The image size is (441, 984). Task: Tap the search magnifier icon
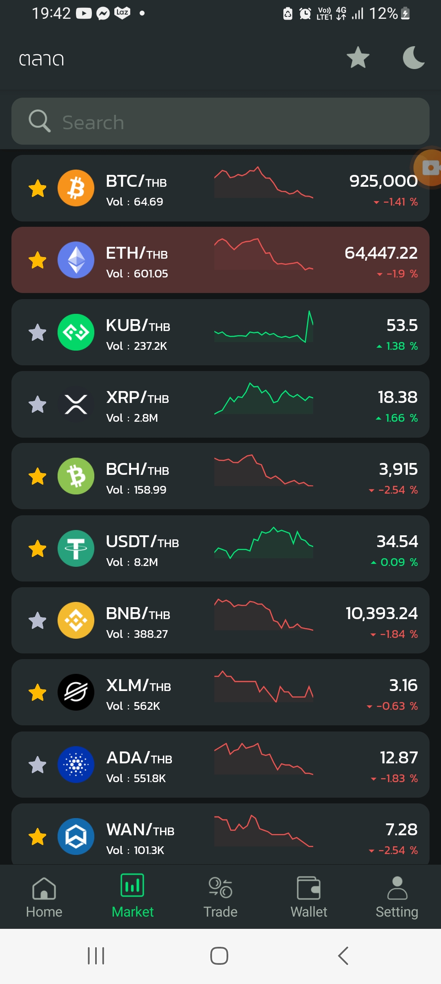[x=40, y=121]
